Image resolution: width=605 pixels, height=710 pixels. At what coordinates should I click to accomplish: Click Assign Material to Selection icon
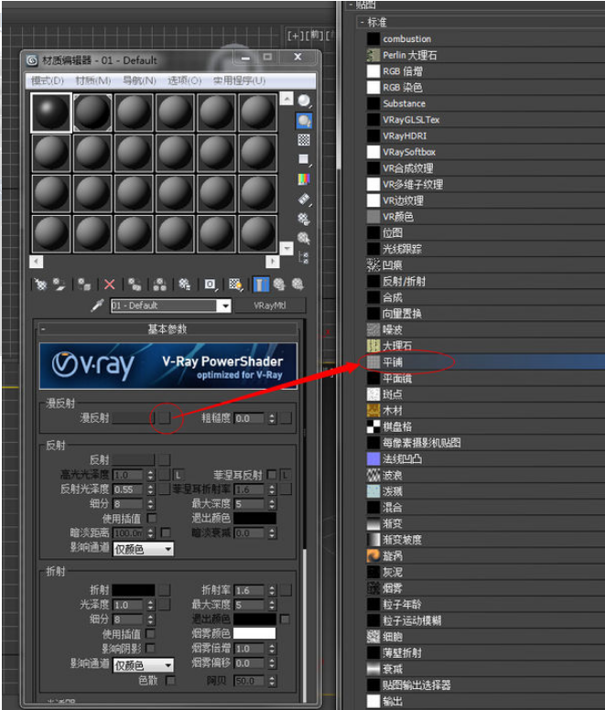[84, 285]
